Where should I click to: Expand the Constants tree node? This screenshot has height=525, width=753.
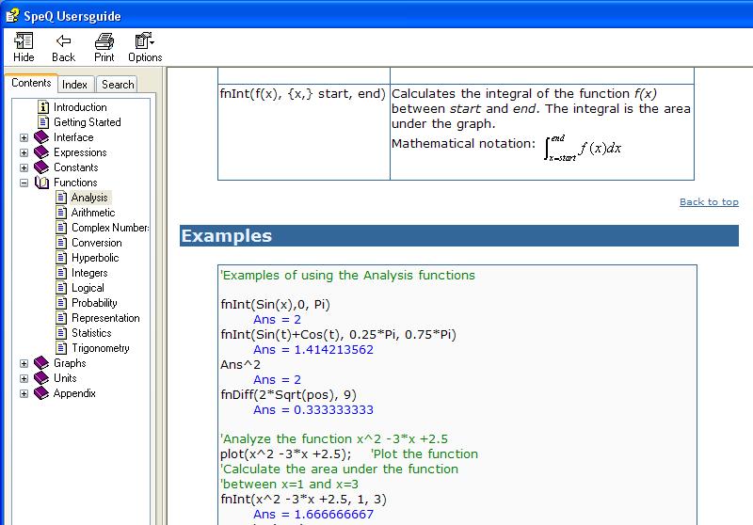(24, 167)
